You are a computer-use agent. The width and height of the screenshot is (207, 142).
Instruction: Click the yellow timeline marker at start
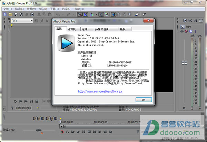pyautogui.click(x=60, y=119)
